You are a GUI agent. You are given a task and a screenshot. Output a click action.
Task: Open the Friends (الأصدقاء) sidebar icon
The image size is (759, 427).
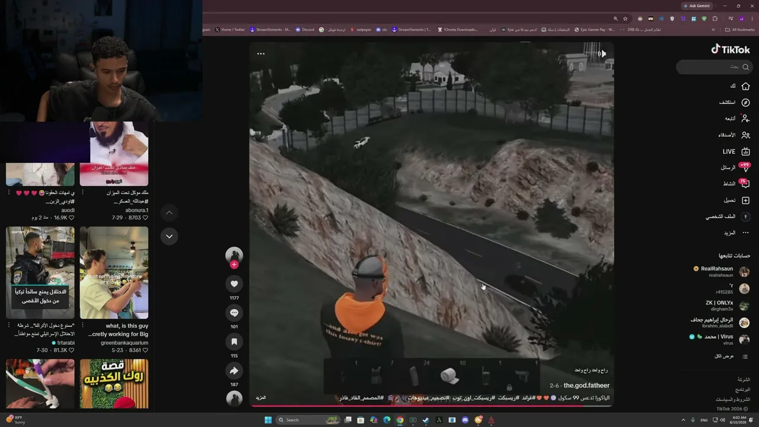click(x=745, y=135)
